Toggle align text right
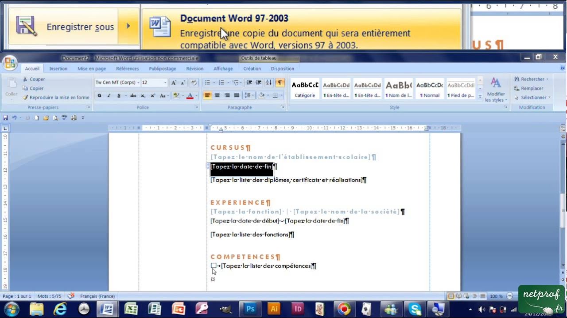The height and width of the screenshot is (318, 567). [227, 95]
